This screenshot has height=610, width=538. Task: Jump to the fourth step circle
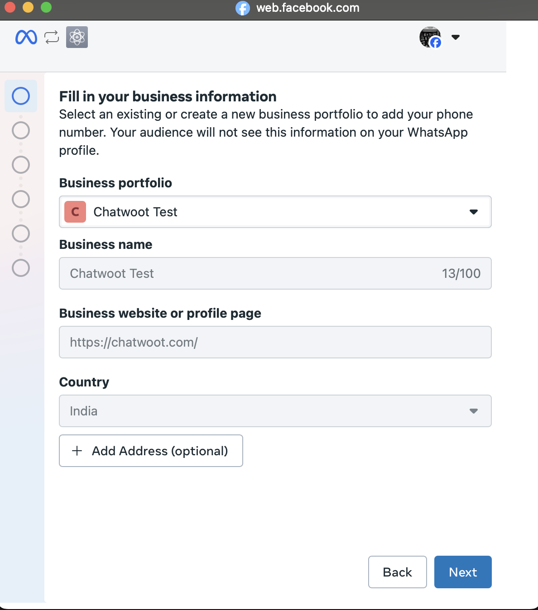(x=21, y=199)
